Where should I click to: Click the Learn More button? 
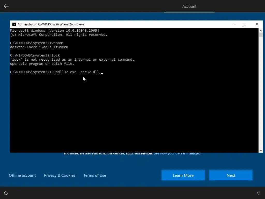[x=183, y=175]
